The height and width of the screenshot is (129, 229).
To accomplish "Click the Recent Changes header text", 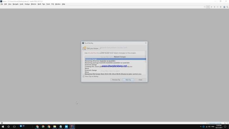I will (x=120, y=57).
